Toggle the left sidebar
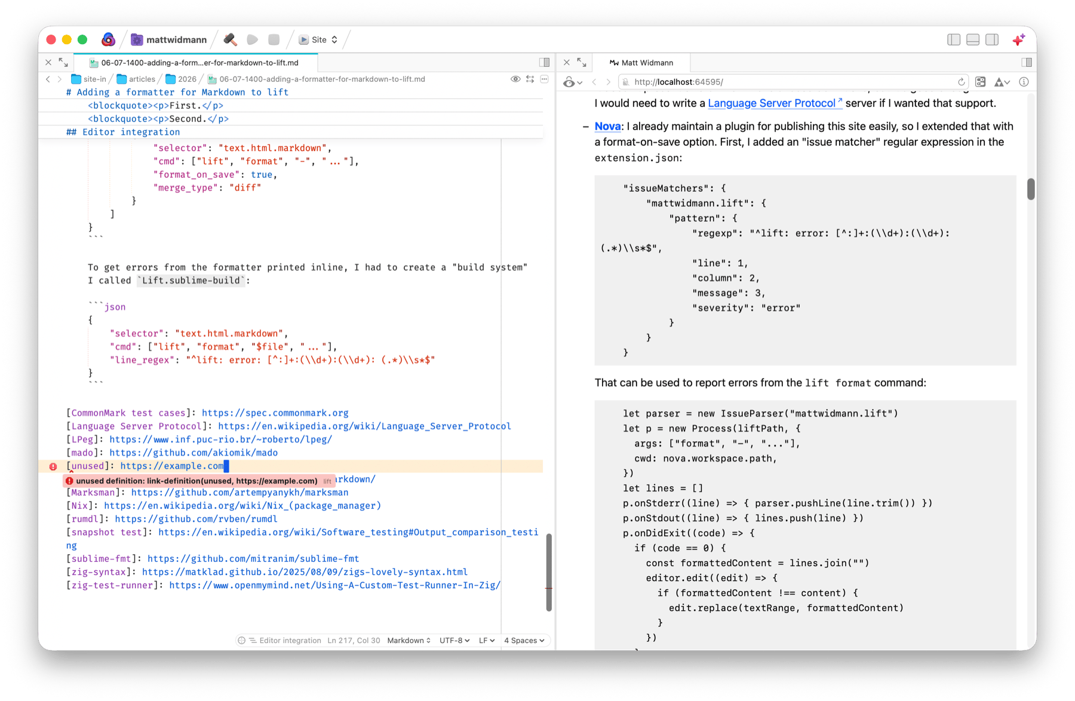Screen dimensions: 1075x701 point(954,39)
